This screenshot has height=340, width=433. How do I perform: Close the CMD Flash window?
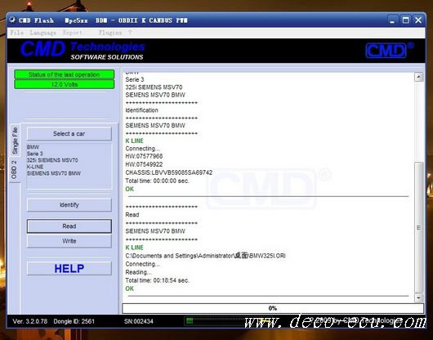418,20
